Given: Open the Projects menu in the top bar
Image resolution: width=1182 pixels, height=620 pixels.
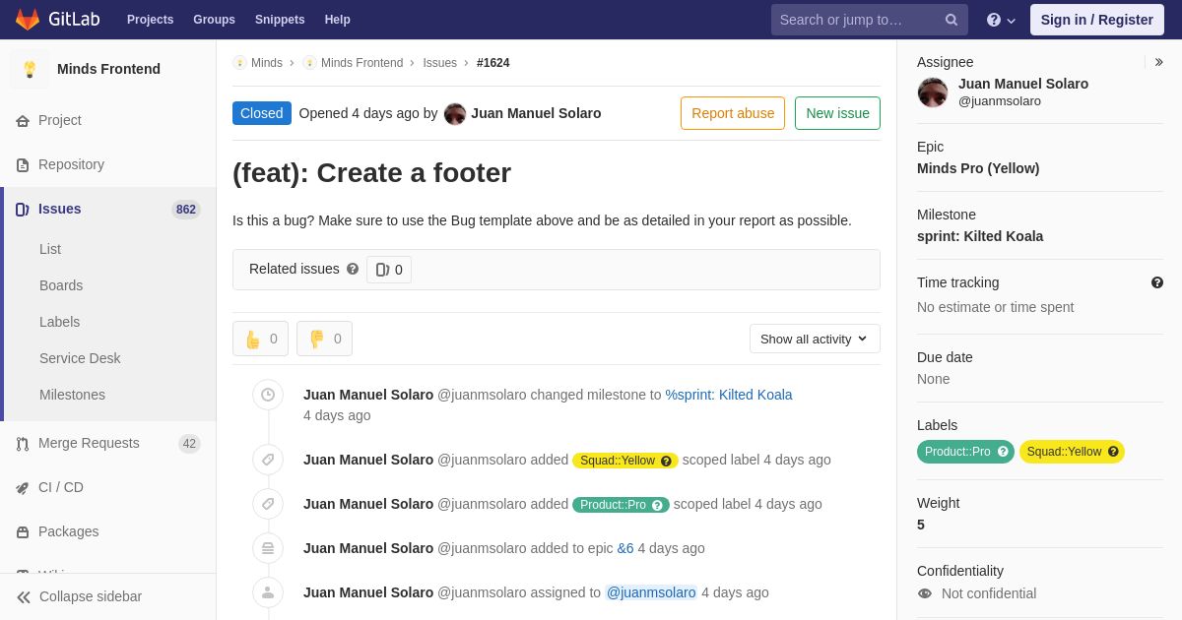Looking at the screenshot, I should (x=150, y=20).
